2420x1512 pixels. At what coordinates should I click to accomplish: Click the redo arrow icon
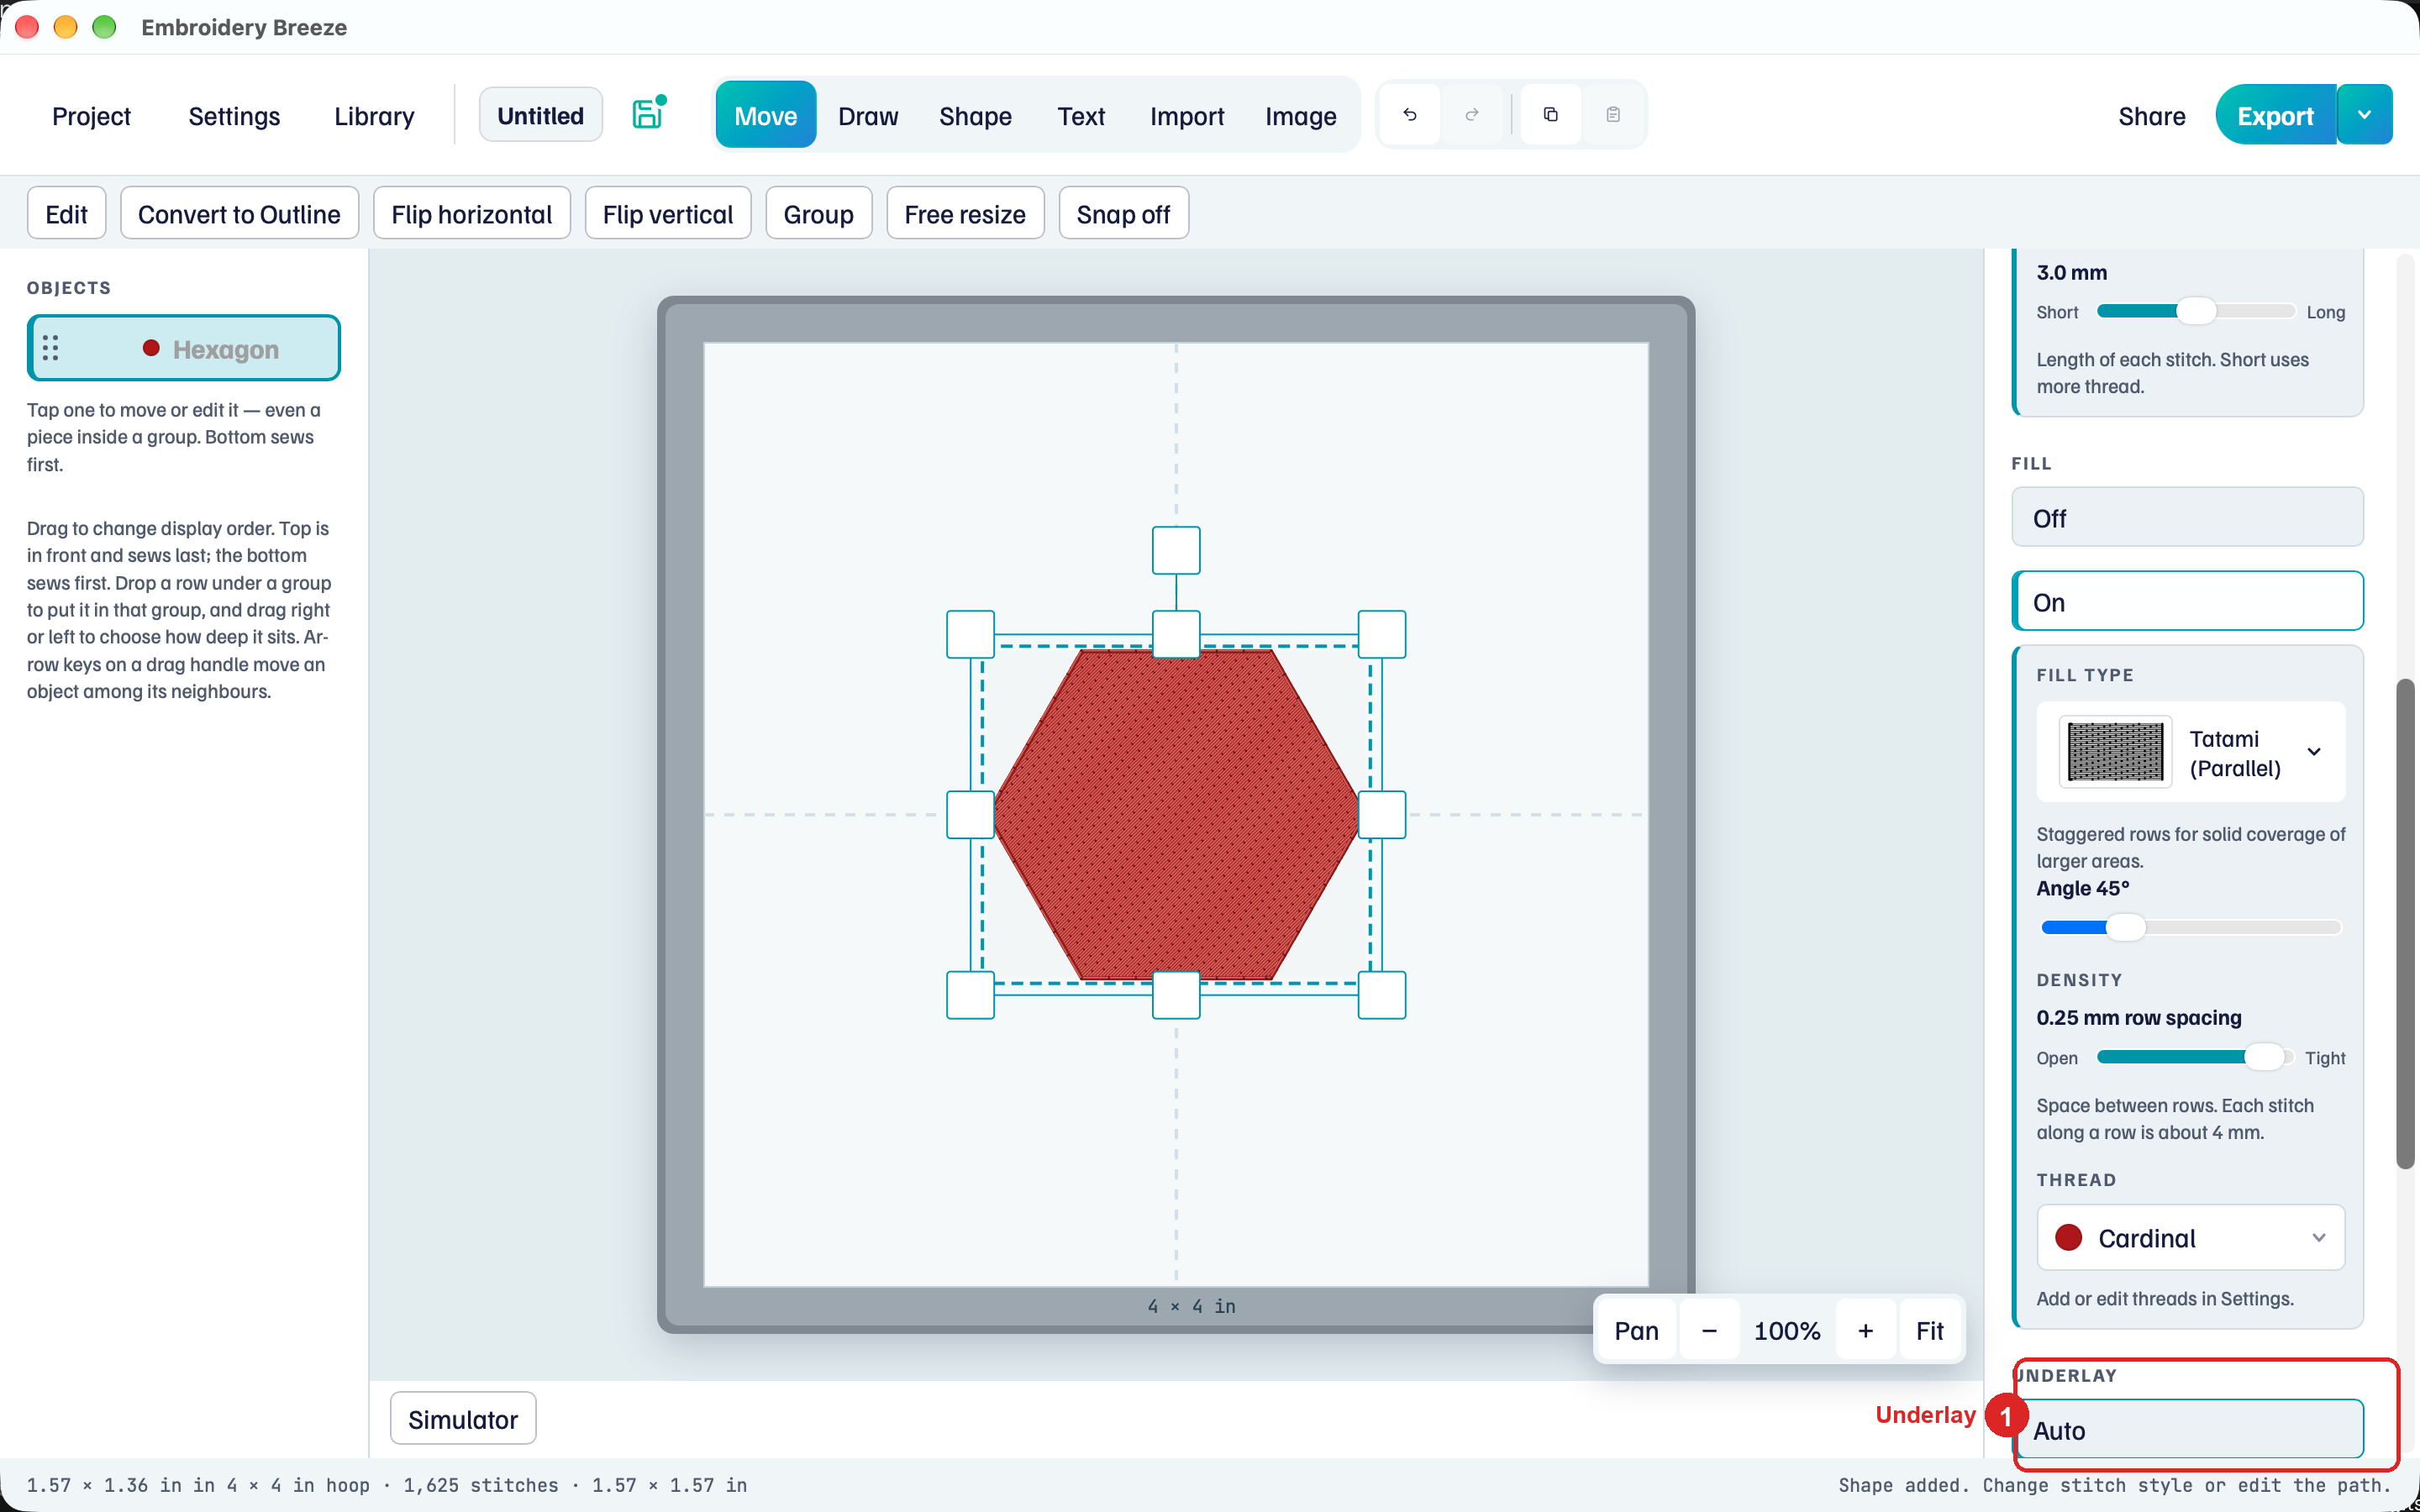tap(1472, 115)
